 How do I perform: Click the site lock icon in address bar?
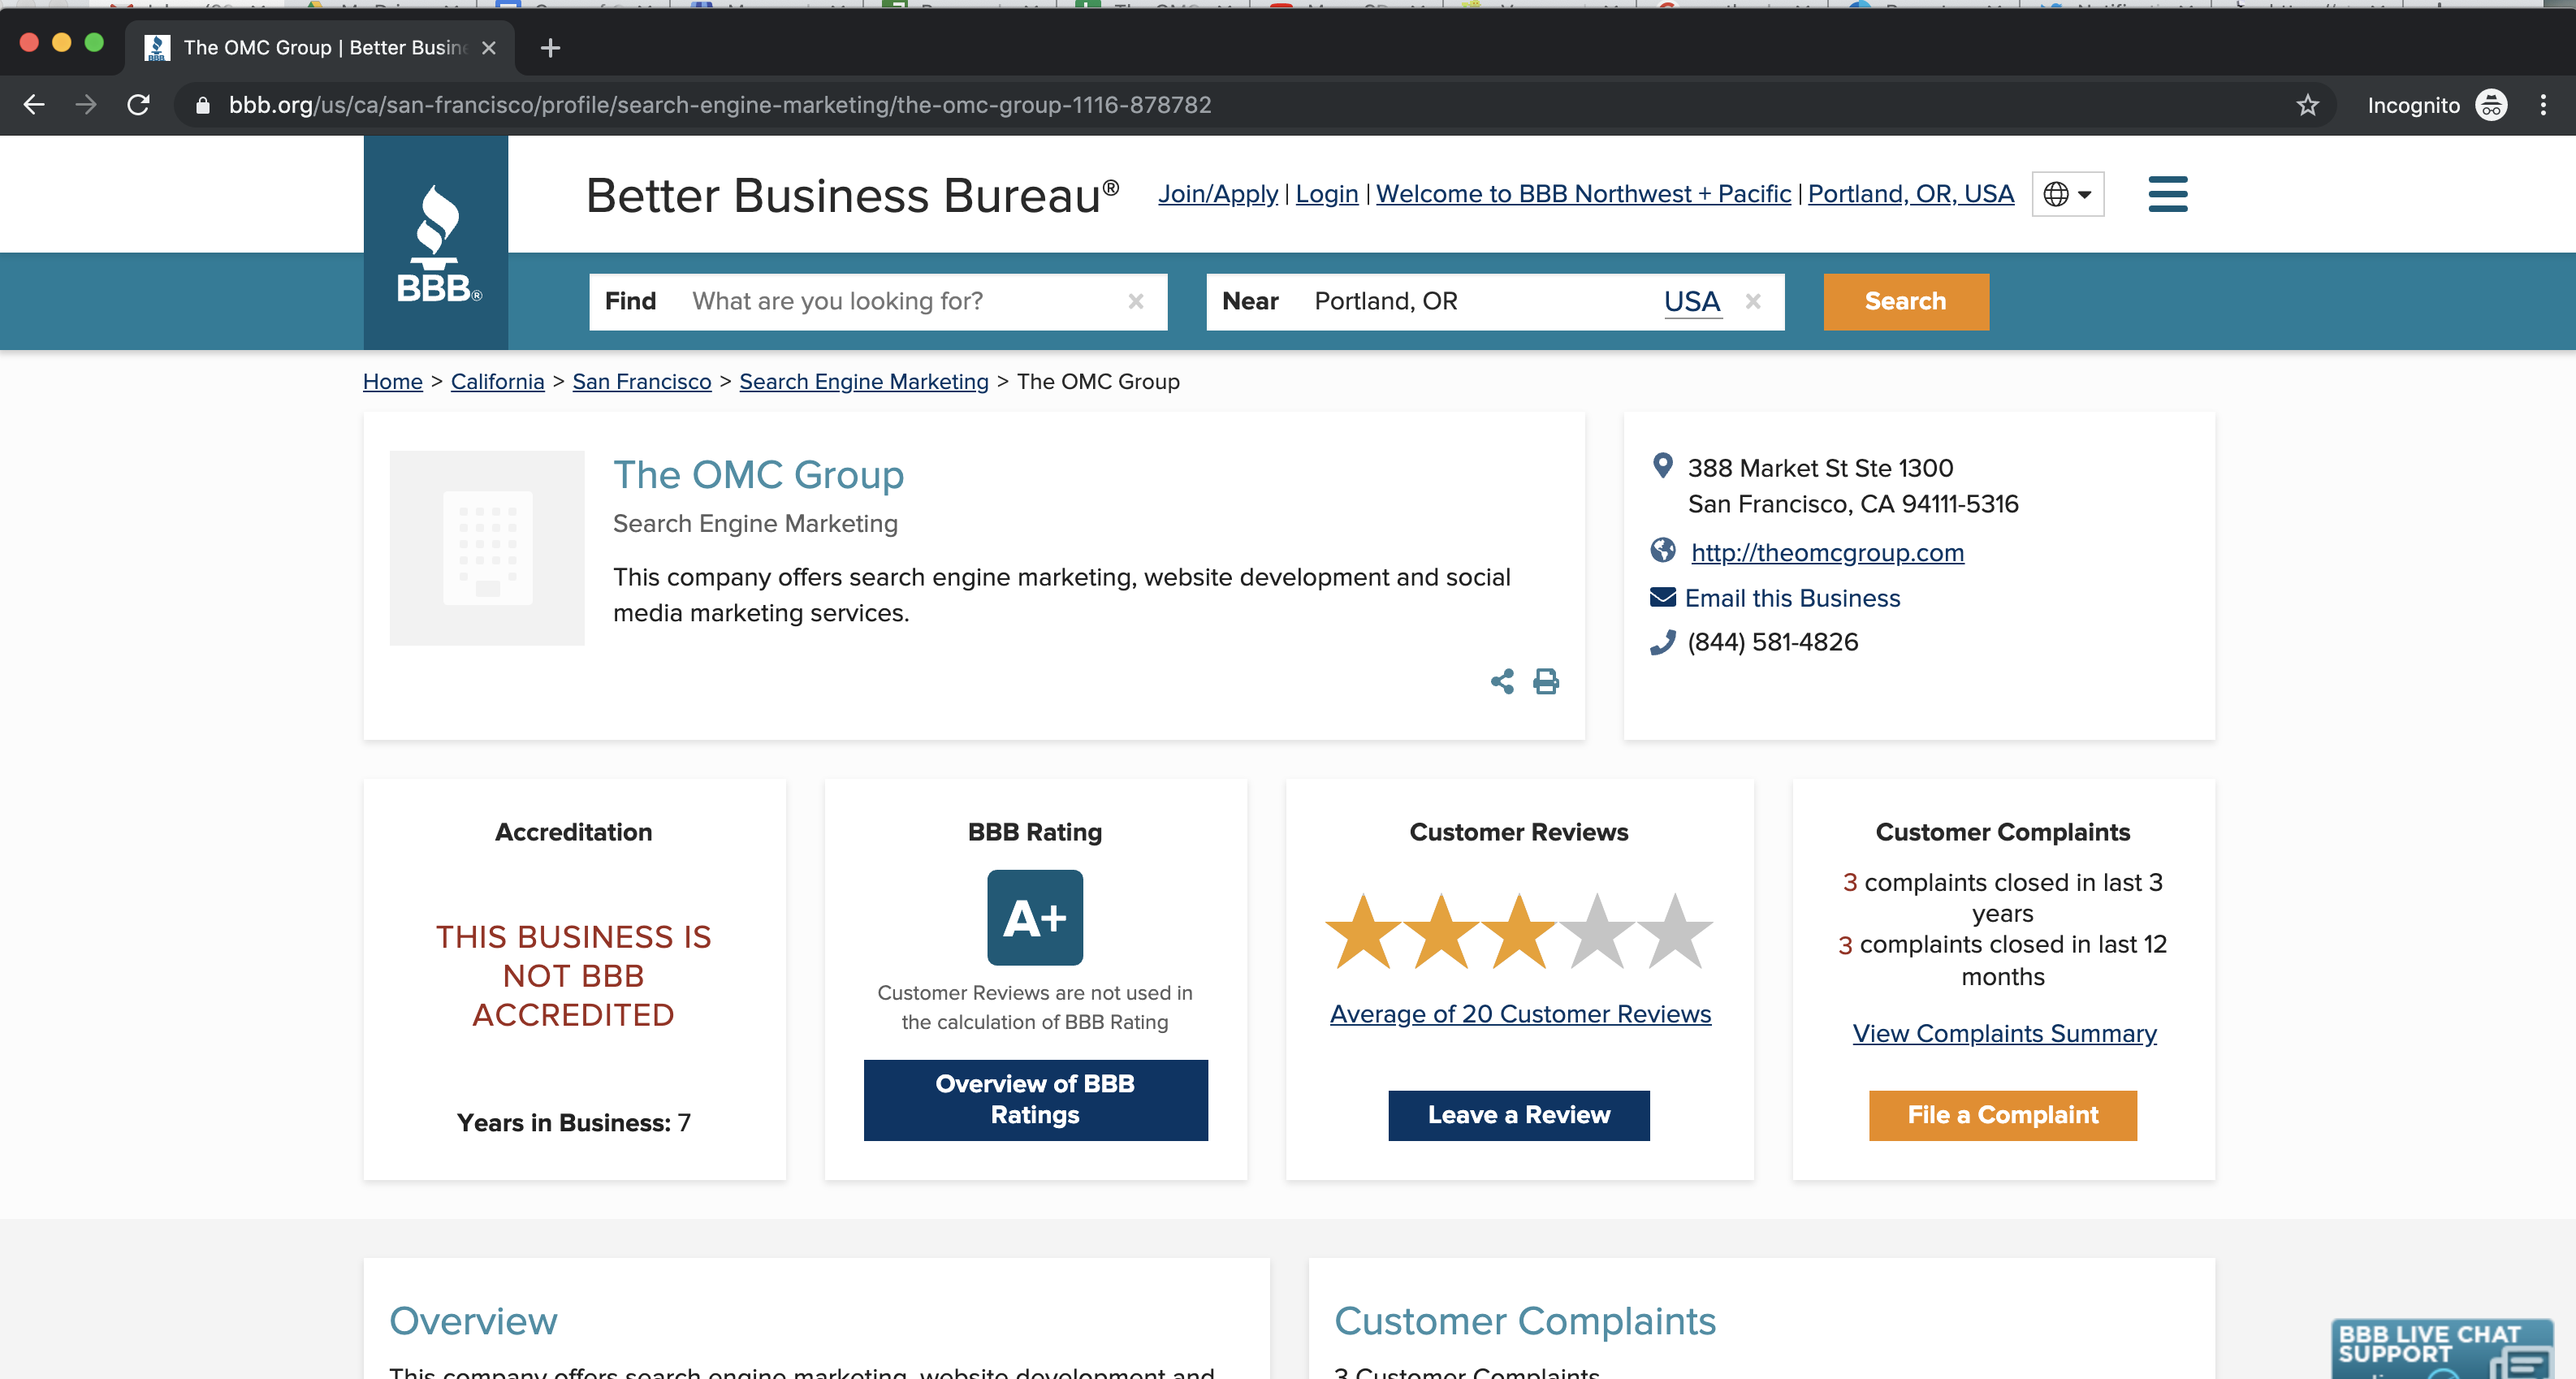202,105
